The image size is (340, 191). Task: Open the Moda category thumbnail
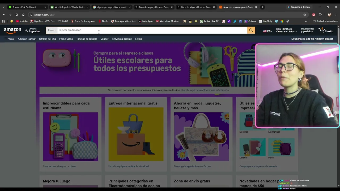[281, 147]
